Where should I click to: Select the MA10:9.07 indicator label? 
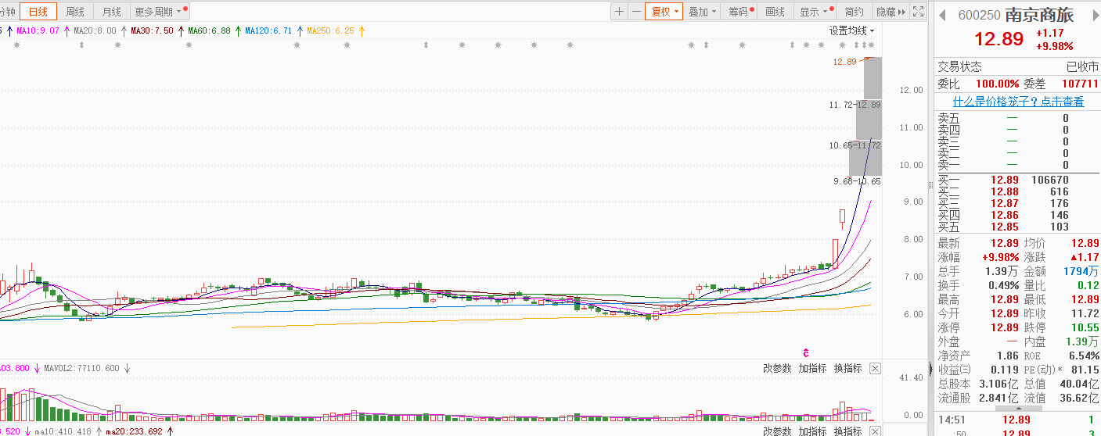pyautogui.click(x=38, y=30)
